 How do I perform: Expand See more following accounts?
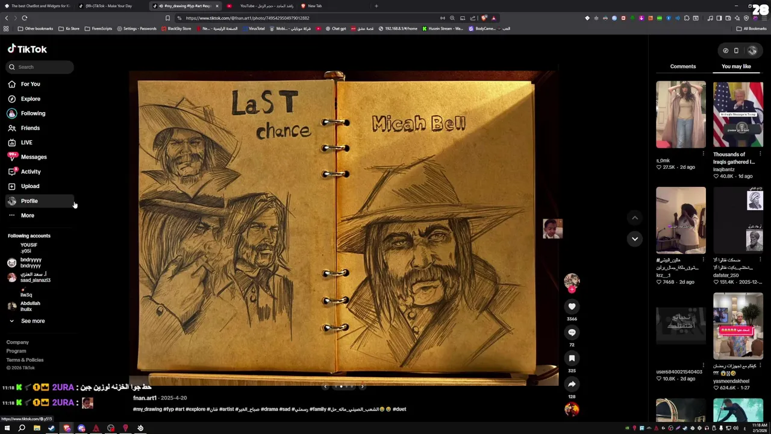pos(27,321)
